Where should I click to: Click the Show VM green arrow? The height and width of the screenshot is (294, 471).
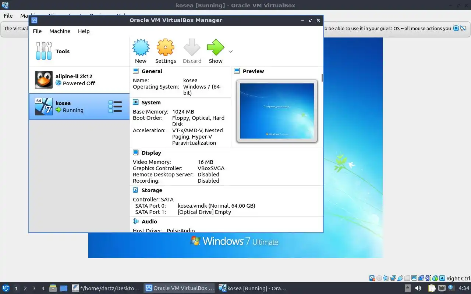(216, 47)
